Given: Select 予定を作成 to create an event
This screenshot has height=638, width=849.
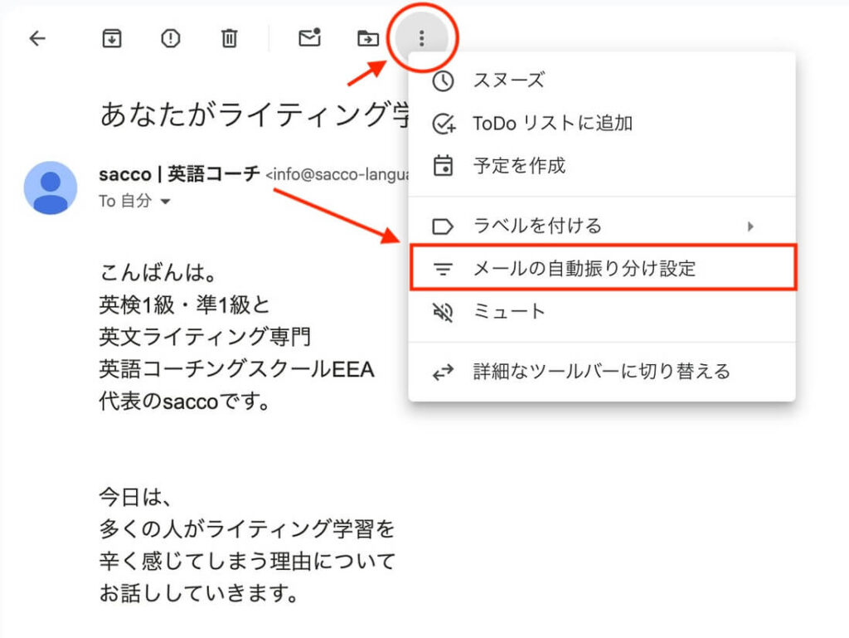Looking at the screenshot, I should (x=522, y=165).
